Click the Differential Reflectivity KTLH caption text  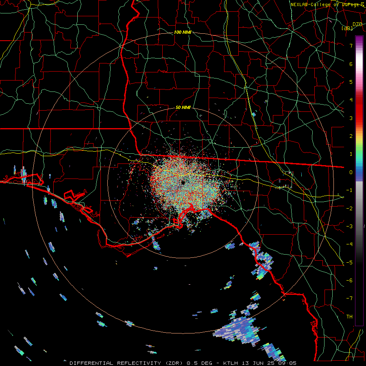[183, 363]
